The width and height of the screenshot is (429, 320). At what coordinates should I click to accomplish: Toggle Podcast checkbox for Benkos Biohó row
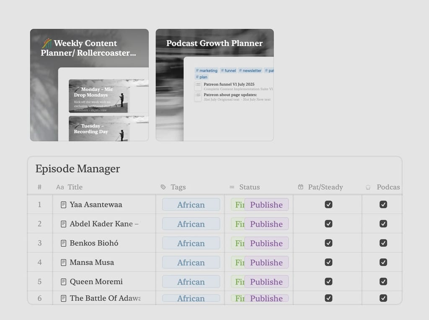(x=383, y=243)
